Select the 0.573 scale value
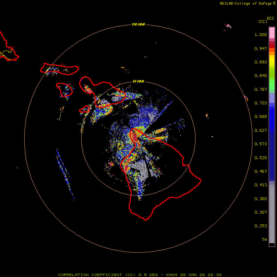Viewport: 277px width, 277px height. 261,144
